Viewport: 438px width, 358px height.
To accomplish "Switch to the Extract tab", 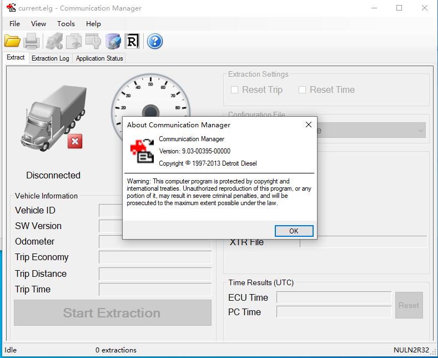I will (16, 57).
